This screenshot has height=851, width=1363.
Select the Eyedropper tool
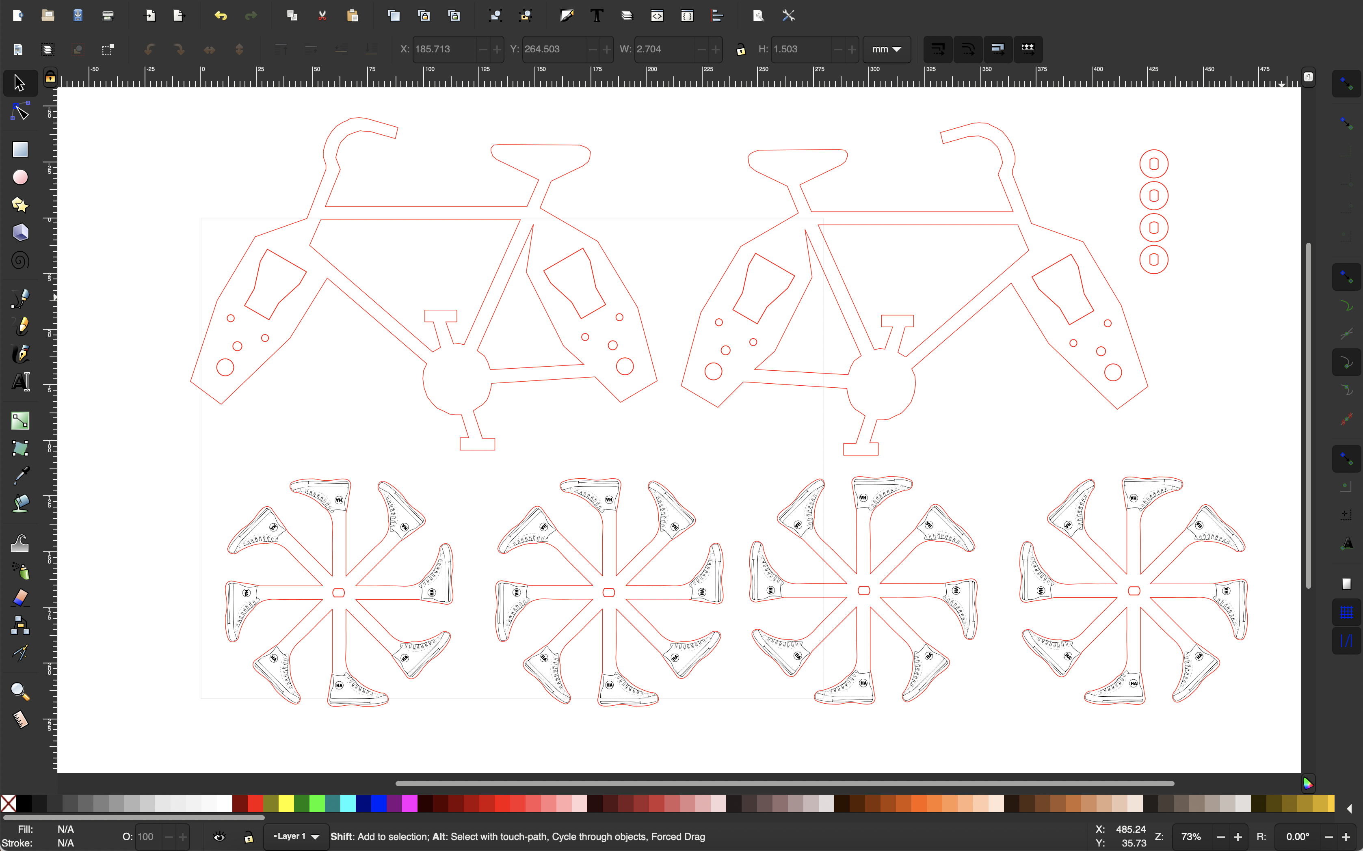point(20,475)
